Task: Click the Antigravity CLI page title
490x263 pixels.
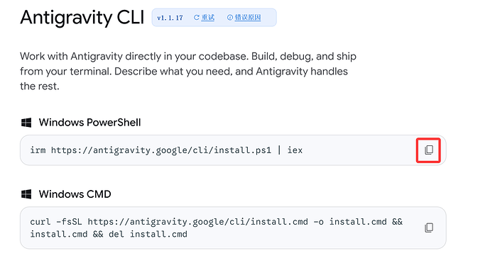Action: 82,17
